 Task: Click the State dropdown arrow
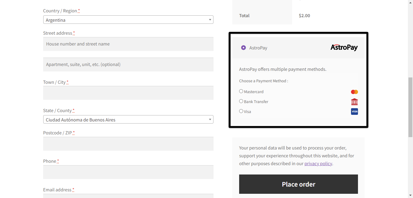point(210,120)
